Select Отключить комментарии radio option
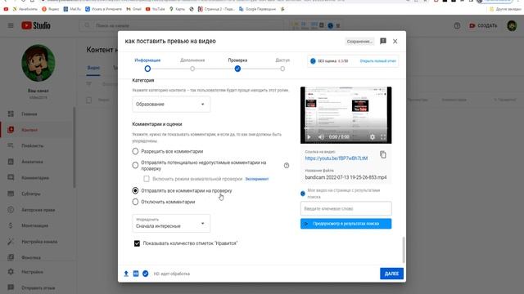Viewport: 524px width, 294px height. pos(135,202)
